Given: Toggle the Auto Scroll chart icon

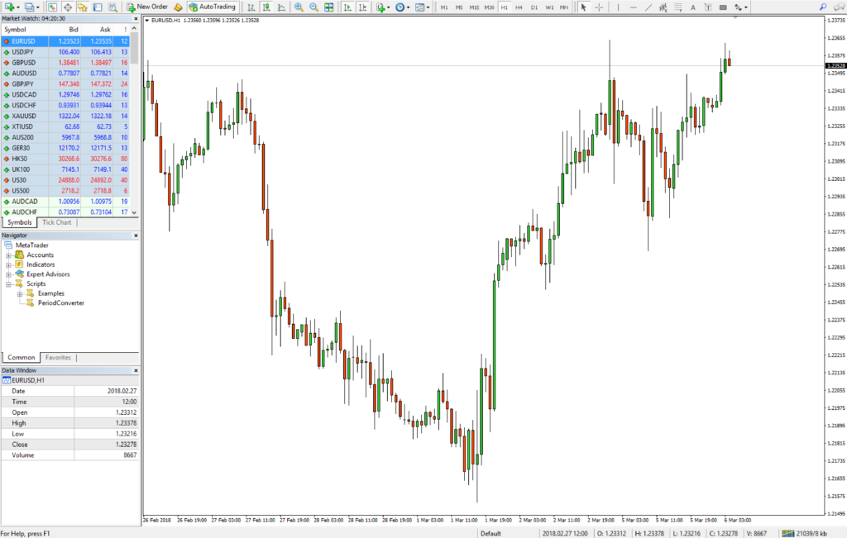Looking at the screenshot, I should [x=347, y=7].
